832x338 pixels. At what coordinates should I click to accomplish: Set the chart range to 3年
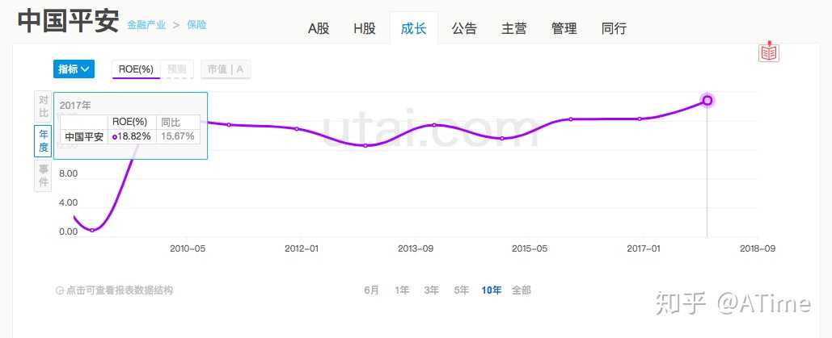pyautogui.click(x=432, y=290)
